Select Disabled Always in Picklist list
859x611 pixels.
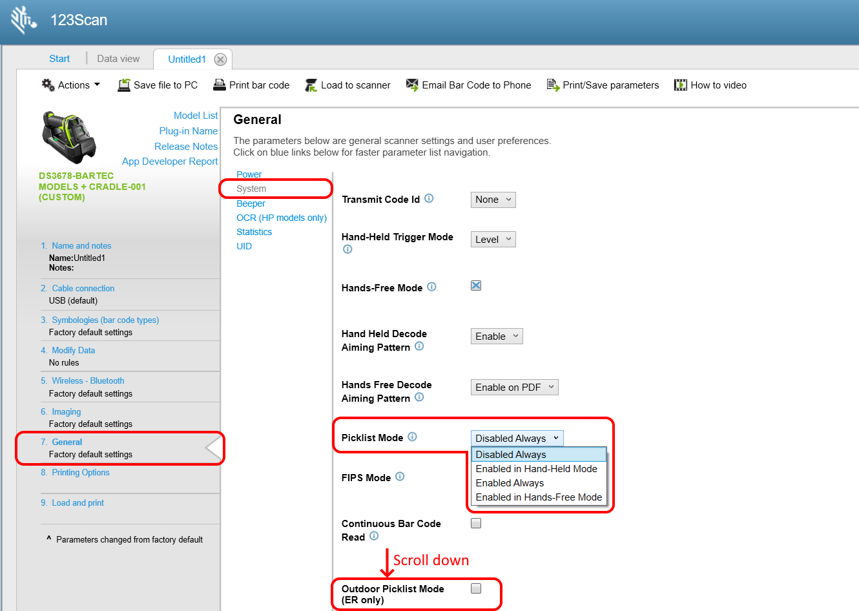(539, 455)
